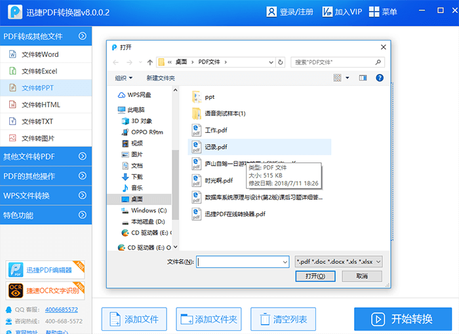Select the 记录.pdf file
459x334 pixels.
tap(259, 147)
